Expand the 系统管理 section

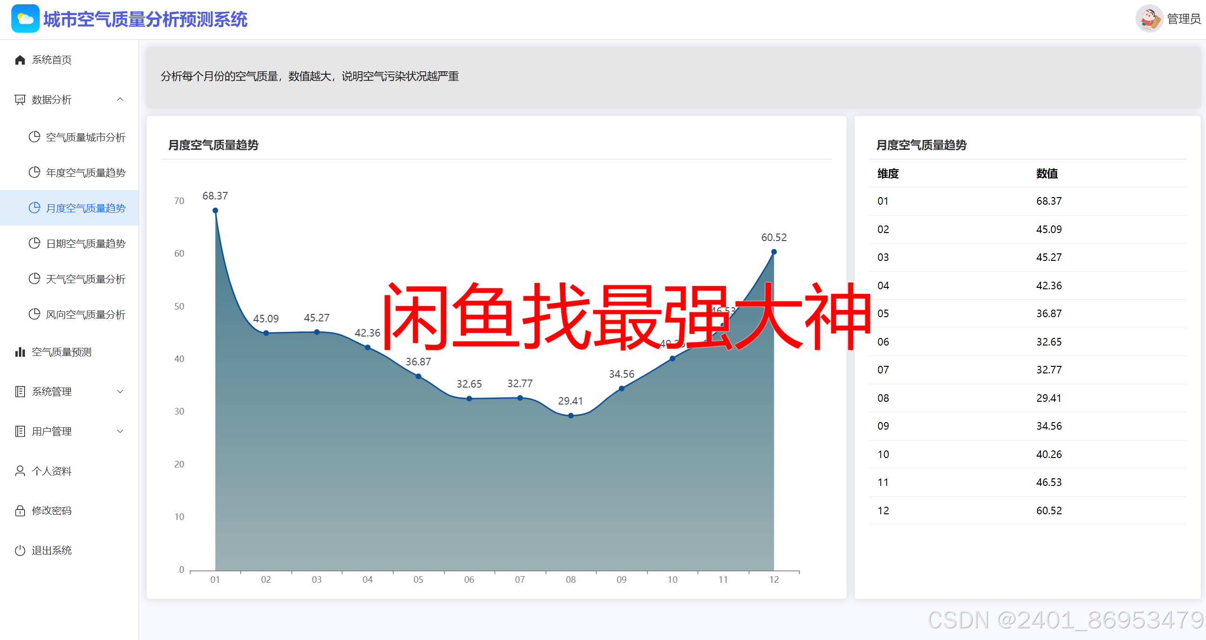pos(120,391)
